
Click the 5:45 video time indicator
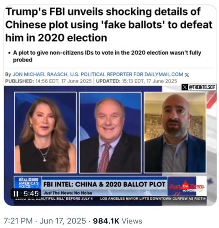coord(31,194)
